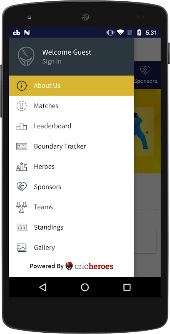The image size is (170, 334).
Task: Switch to the dimmed Sponsors tab behind the drawer
Action: 145,75
